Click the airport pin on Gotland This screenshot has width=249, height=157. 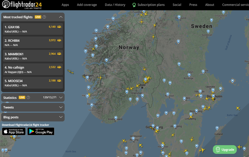pos(217,128)
